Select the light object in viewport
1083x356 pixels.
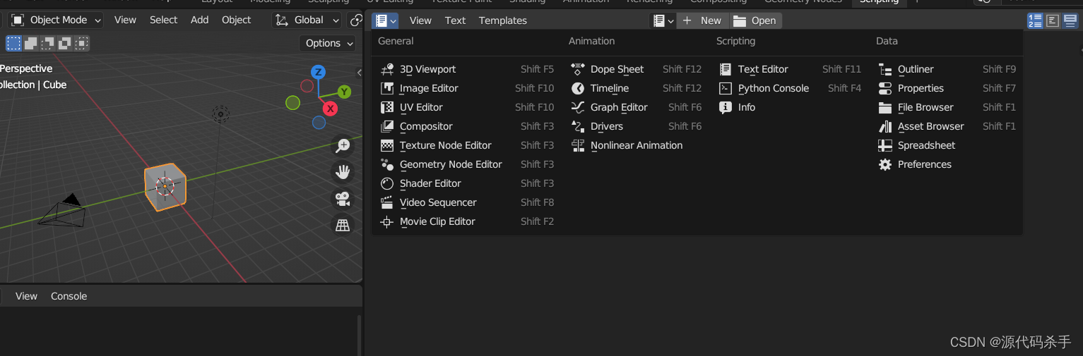(x=220, y=114)
